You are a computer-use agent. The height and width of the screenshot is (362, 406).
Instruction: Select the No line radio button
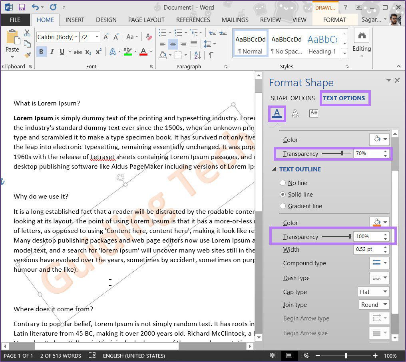283,183
